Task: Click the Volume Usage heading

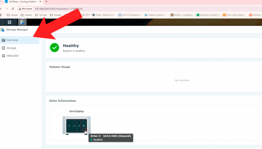Action: tap(60, 67)
